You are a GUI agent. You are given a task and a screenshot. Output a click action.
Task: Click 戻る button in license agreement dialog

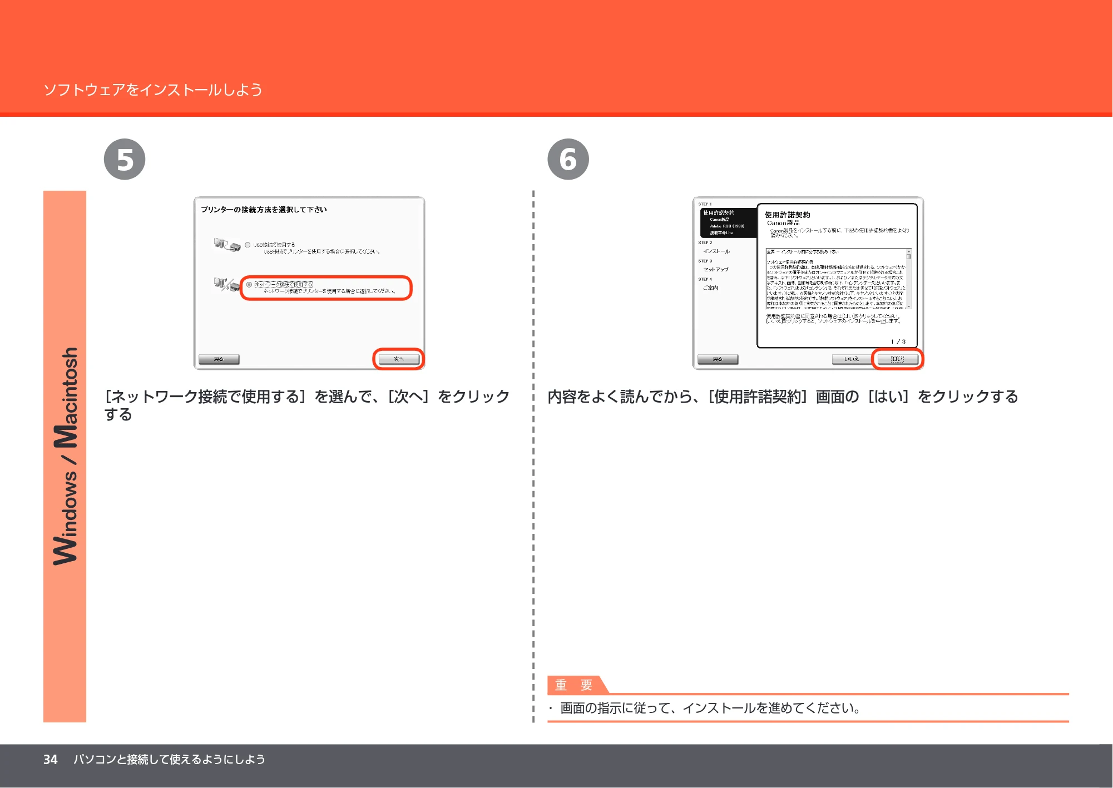point(718,359)
